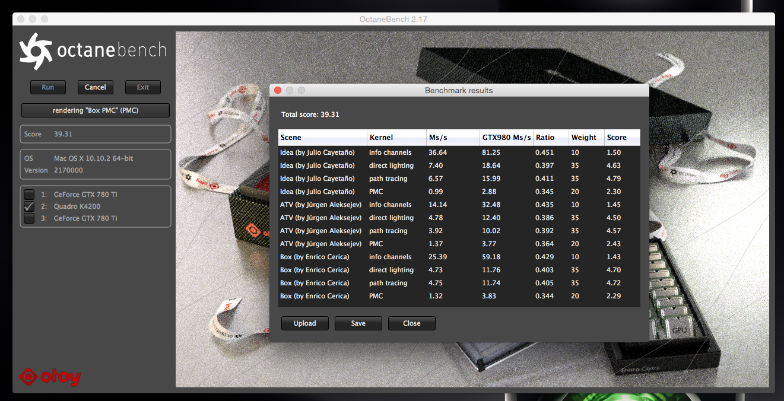
Task: Click the OctaneBench 2.17 window title
Action: click(x=393, y=19)
